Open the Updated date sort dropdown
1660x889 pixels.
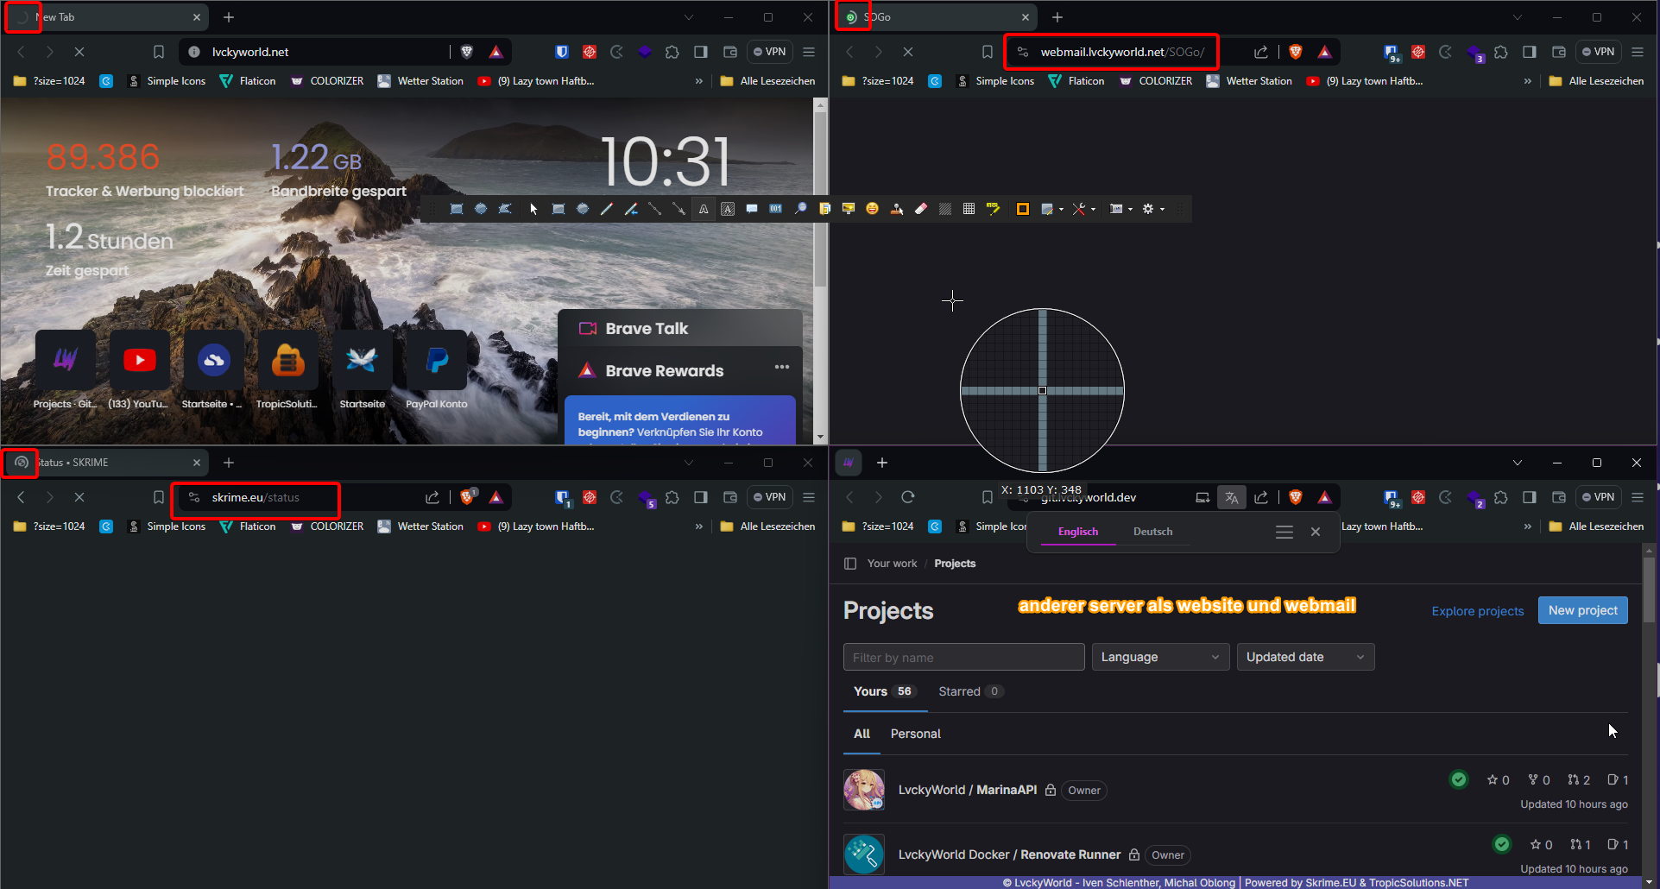[1304, 657]
